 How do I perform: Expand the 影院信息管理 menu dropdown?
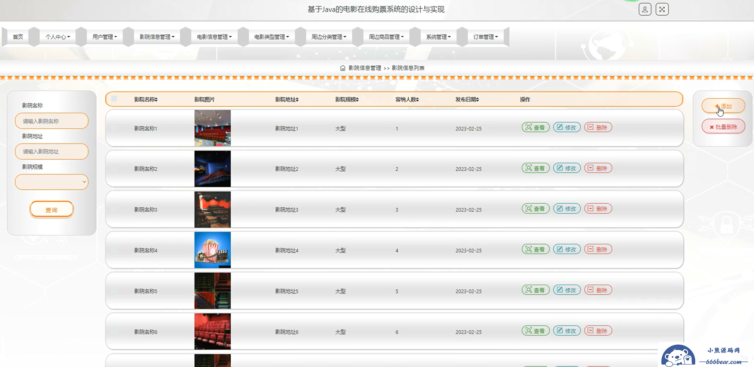tap(157, 37)
